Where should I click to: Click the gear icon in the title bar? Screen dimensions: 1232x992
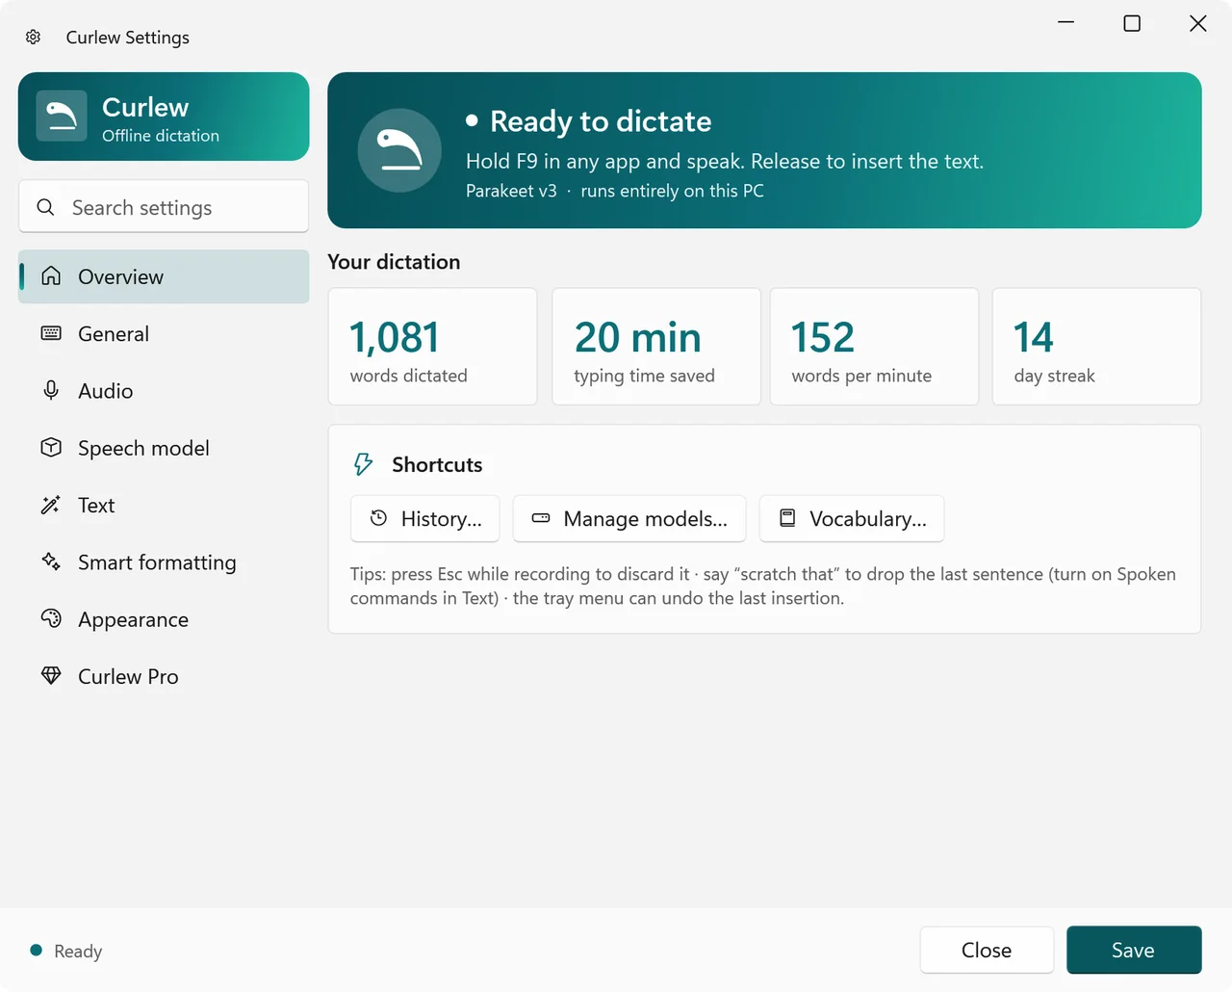(x=33, y=37)
